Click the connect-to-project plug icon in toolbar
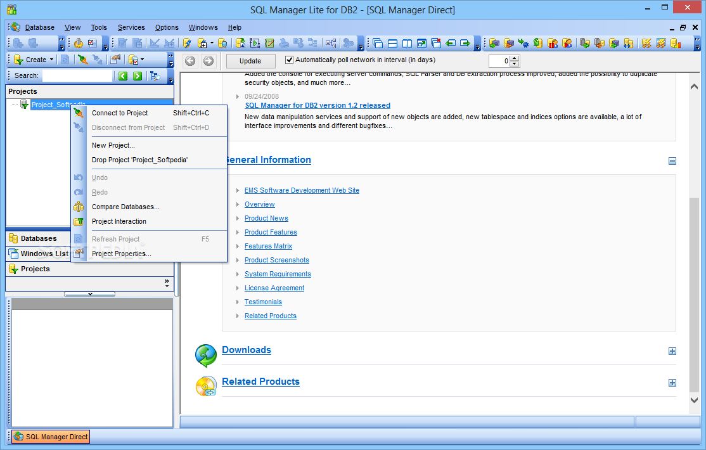The width and height of the screenshot is (706, 450). tap(82, 60)
